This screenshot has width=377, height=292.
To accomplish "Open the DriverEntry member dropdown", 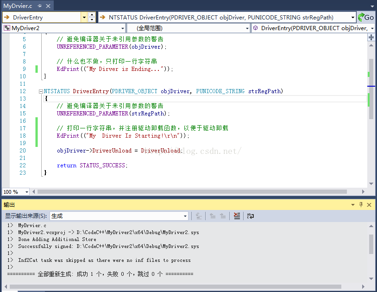I will click(x=372, y=28).
